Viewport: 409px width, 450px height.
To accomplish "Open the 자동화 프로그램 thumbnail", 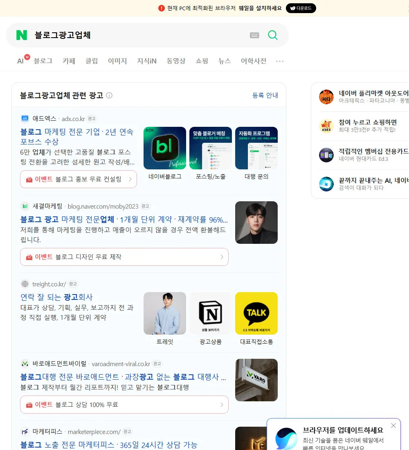I will click(x=256, y=148).
